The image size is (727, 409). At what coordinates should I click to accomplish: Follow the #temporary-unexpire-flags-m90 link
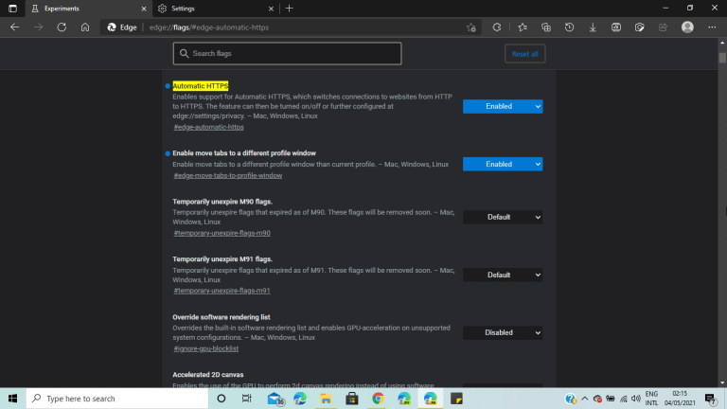click(222, 233)
